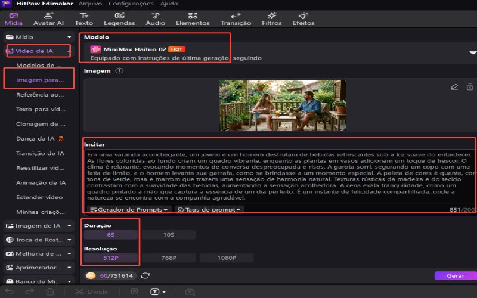Go to the Áudio tab
Viewport: 477px width, 298px height.
pos(155,19)
